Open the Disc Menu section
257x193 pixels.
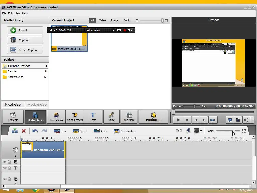click(129, 117)
